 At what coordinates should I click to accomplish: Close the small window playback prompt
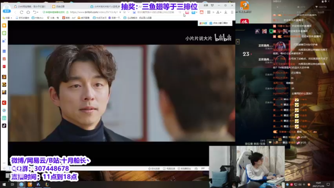click(230, 23)
